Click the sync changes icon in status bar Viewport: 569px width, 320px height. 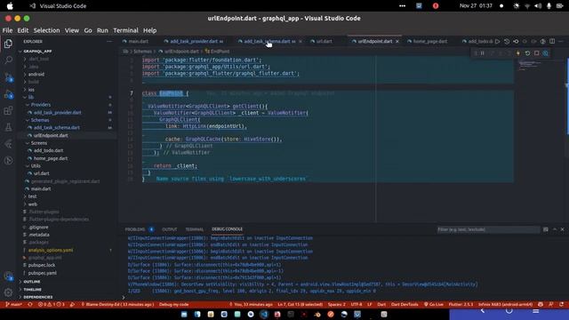coord(30,304)
